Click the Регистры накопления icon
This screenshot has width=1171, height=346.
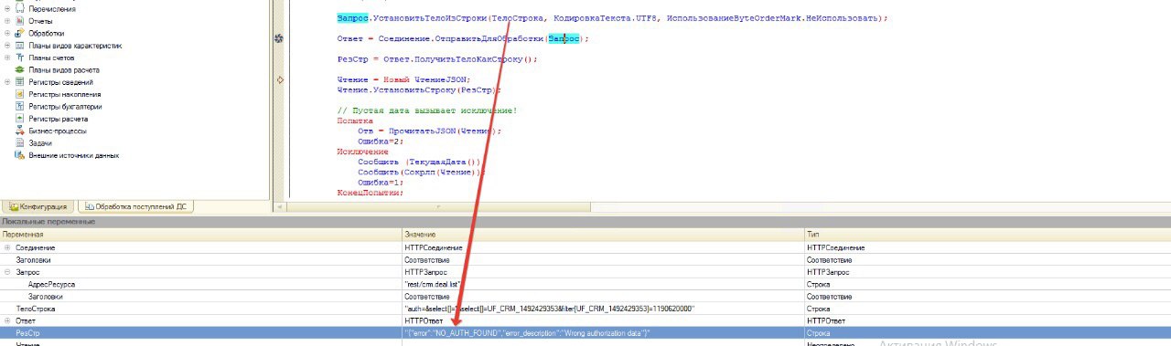point(20,94)
